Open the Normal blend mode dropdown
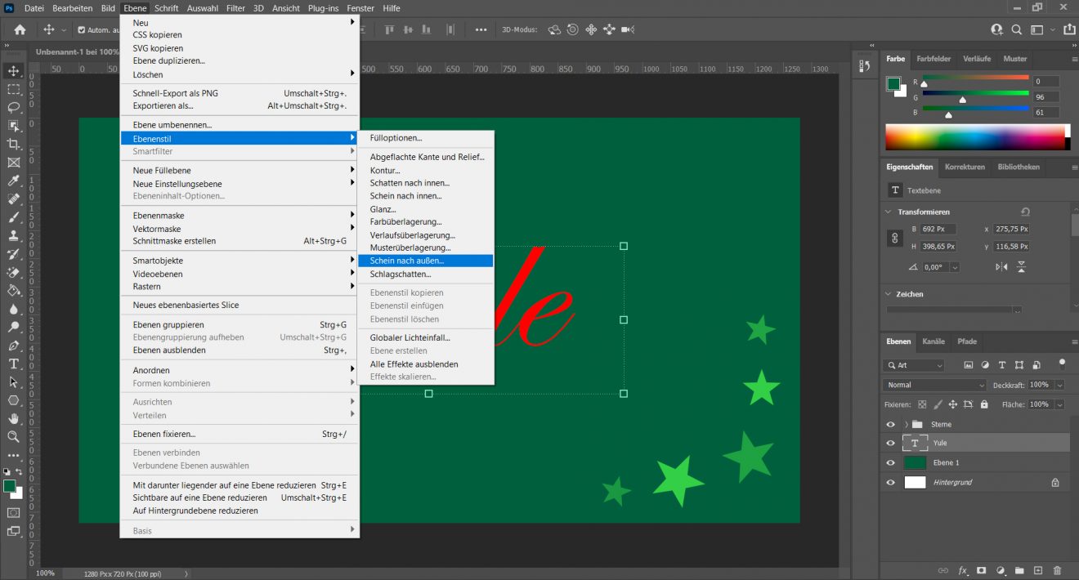1079x580 pixels. [934, 384]
